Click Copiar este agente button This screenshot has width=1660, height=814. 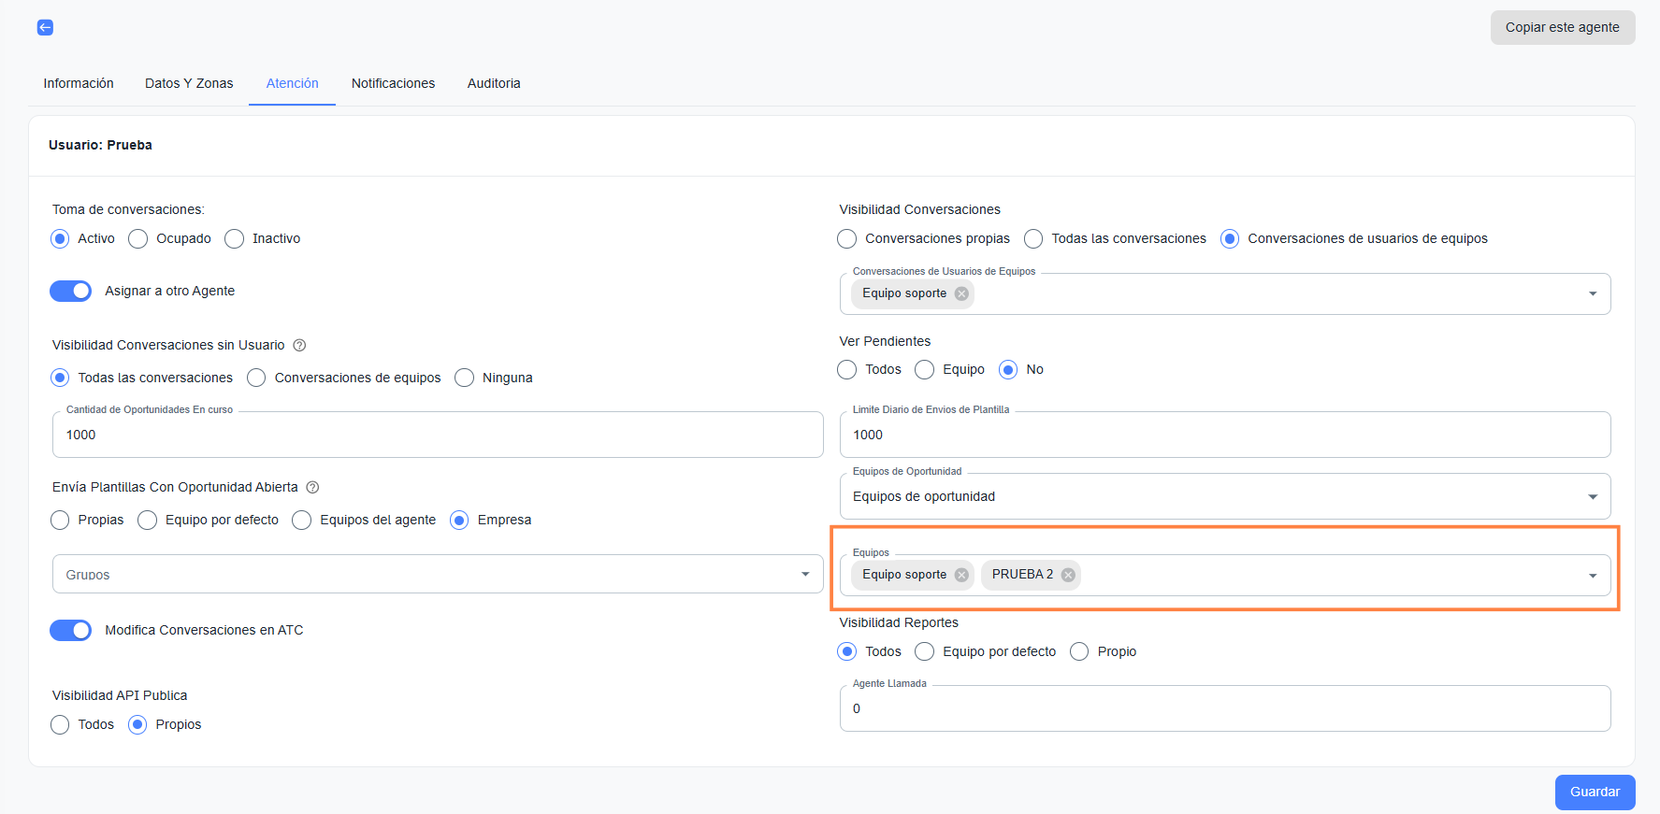pyautogui.click(x=1562, y=28)
